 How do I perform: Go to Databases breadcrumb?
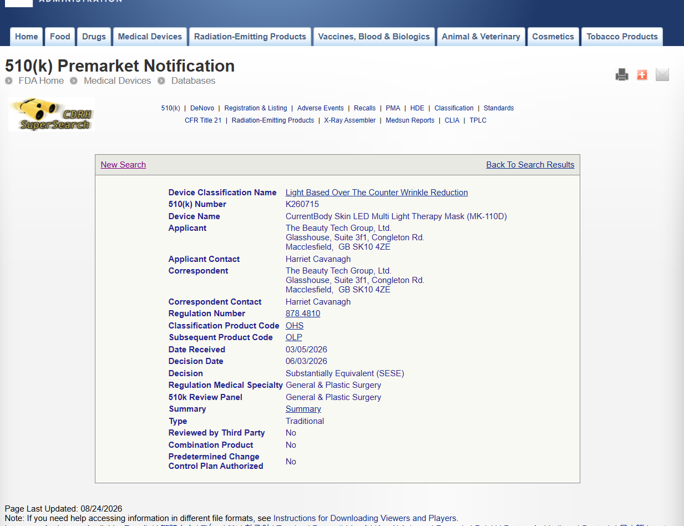(193, 81)
